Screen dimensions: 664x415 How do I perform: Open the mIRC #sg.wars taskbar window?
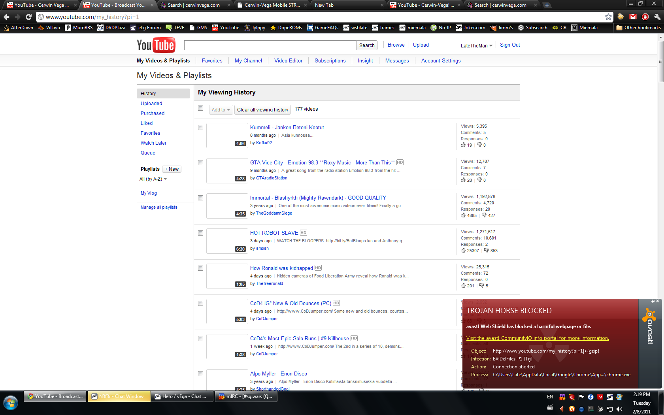pyautogui.click(x=246, y=396)
